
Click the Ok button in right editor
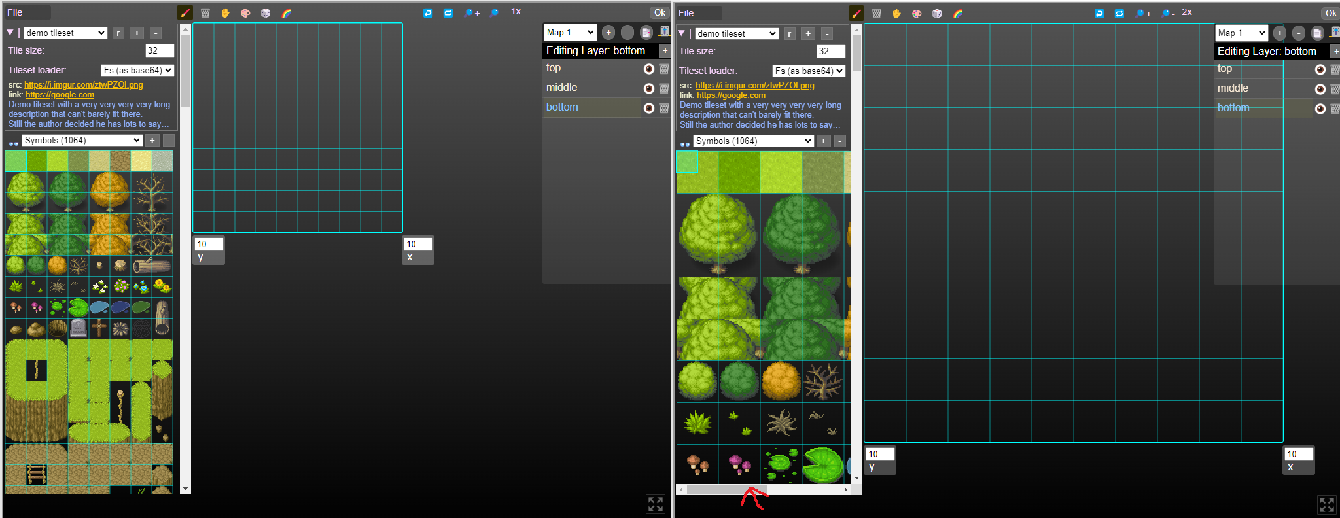(1331, 13)
